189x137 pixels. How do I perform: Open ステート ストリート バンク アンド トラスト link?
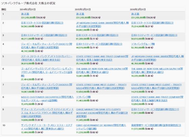47,58
